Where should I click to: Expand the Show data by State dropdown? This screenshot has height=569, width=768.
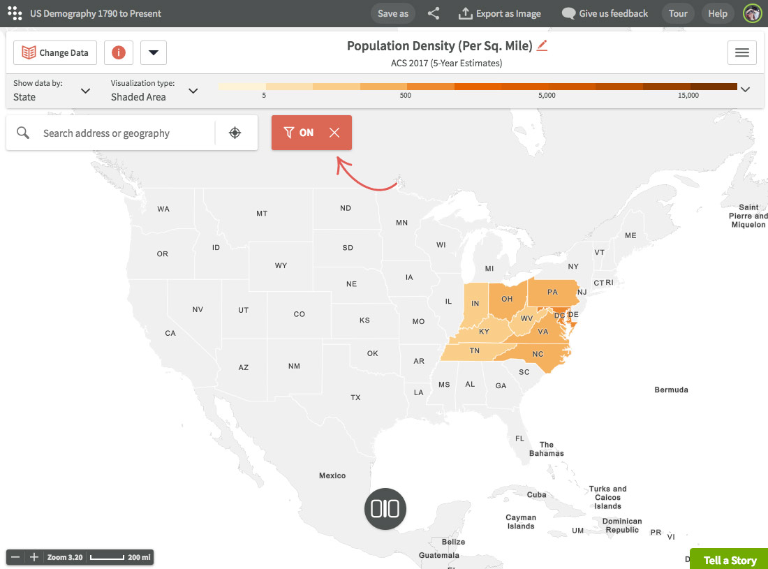[x=52, y=91]
